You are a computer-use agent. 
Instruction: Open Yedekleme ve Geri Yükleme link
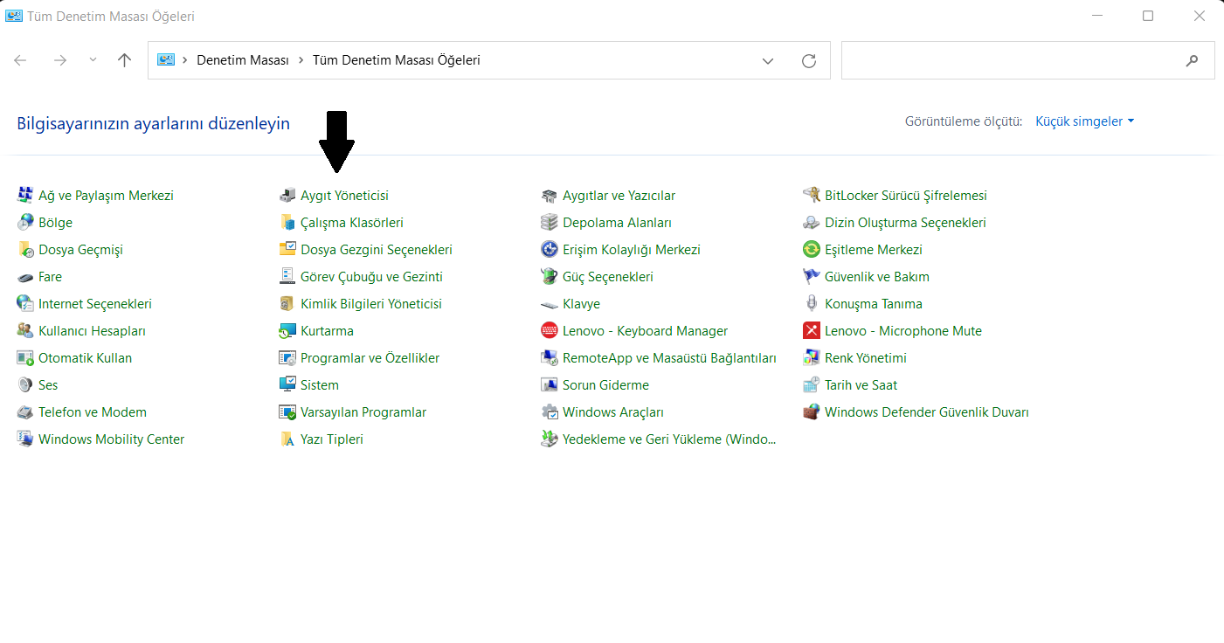669,439
